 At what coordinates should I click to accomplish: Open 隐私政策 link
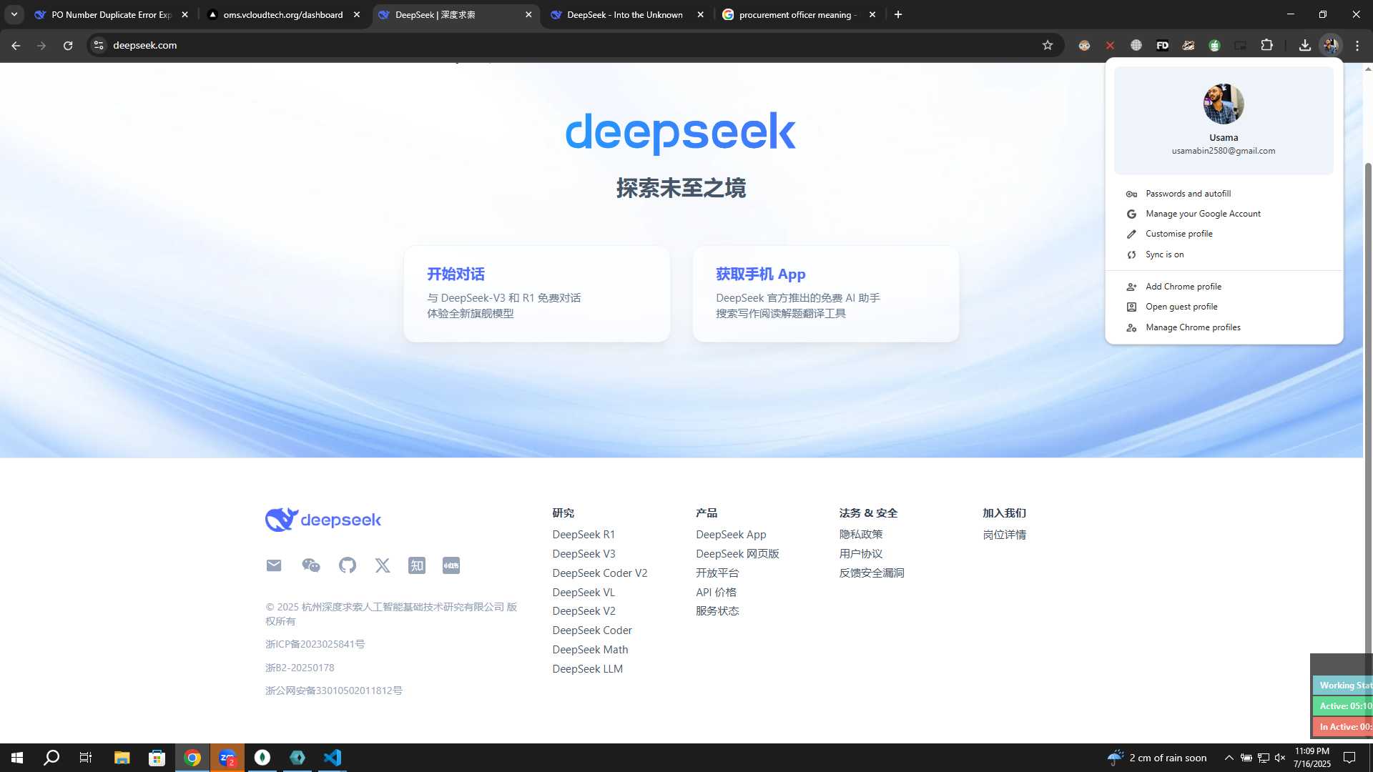pyautogui.click(x=861, y=535)
